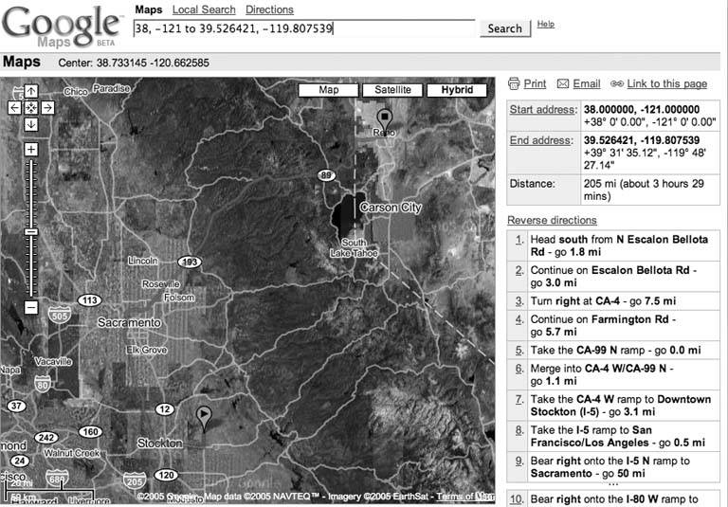The image size is (728, 507).
Task: Zoom out with the minus button
Action: pos(31,306)
